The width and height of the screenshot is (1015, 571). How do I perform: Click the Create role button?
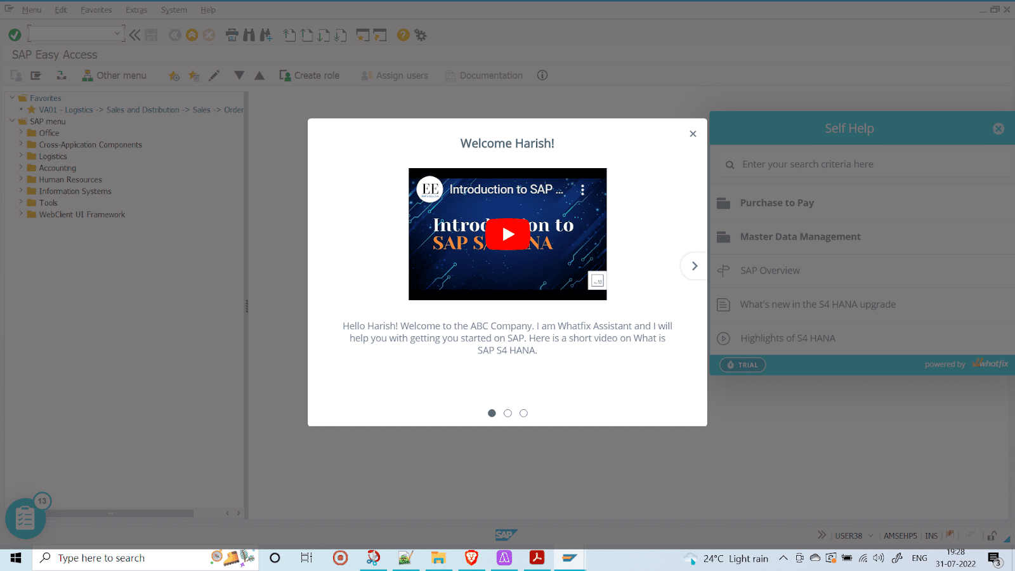pyautogui.click(x=310, y=75)
